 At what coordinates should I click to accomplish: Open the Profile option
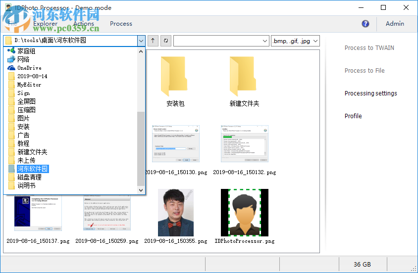tap(353, 116)
